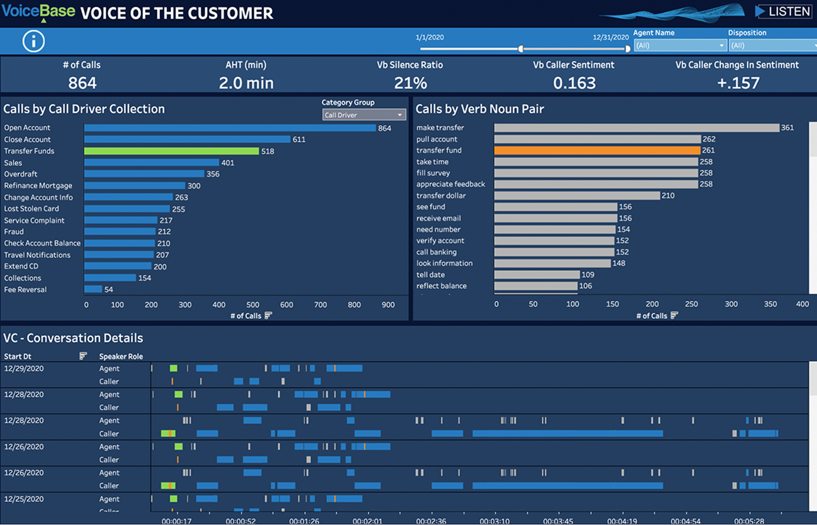Click the 12/25/2020 conversation date

click(x=24, y=499)
